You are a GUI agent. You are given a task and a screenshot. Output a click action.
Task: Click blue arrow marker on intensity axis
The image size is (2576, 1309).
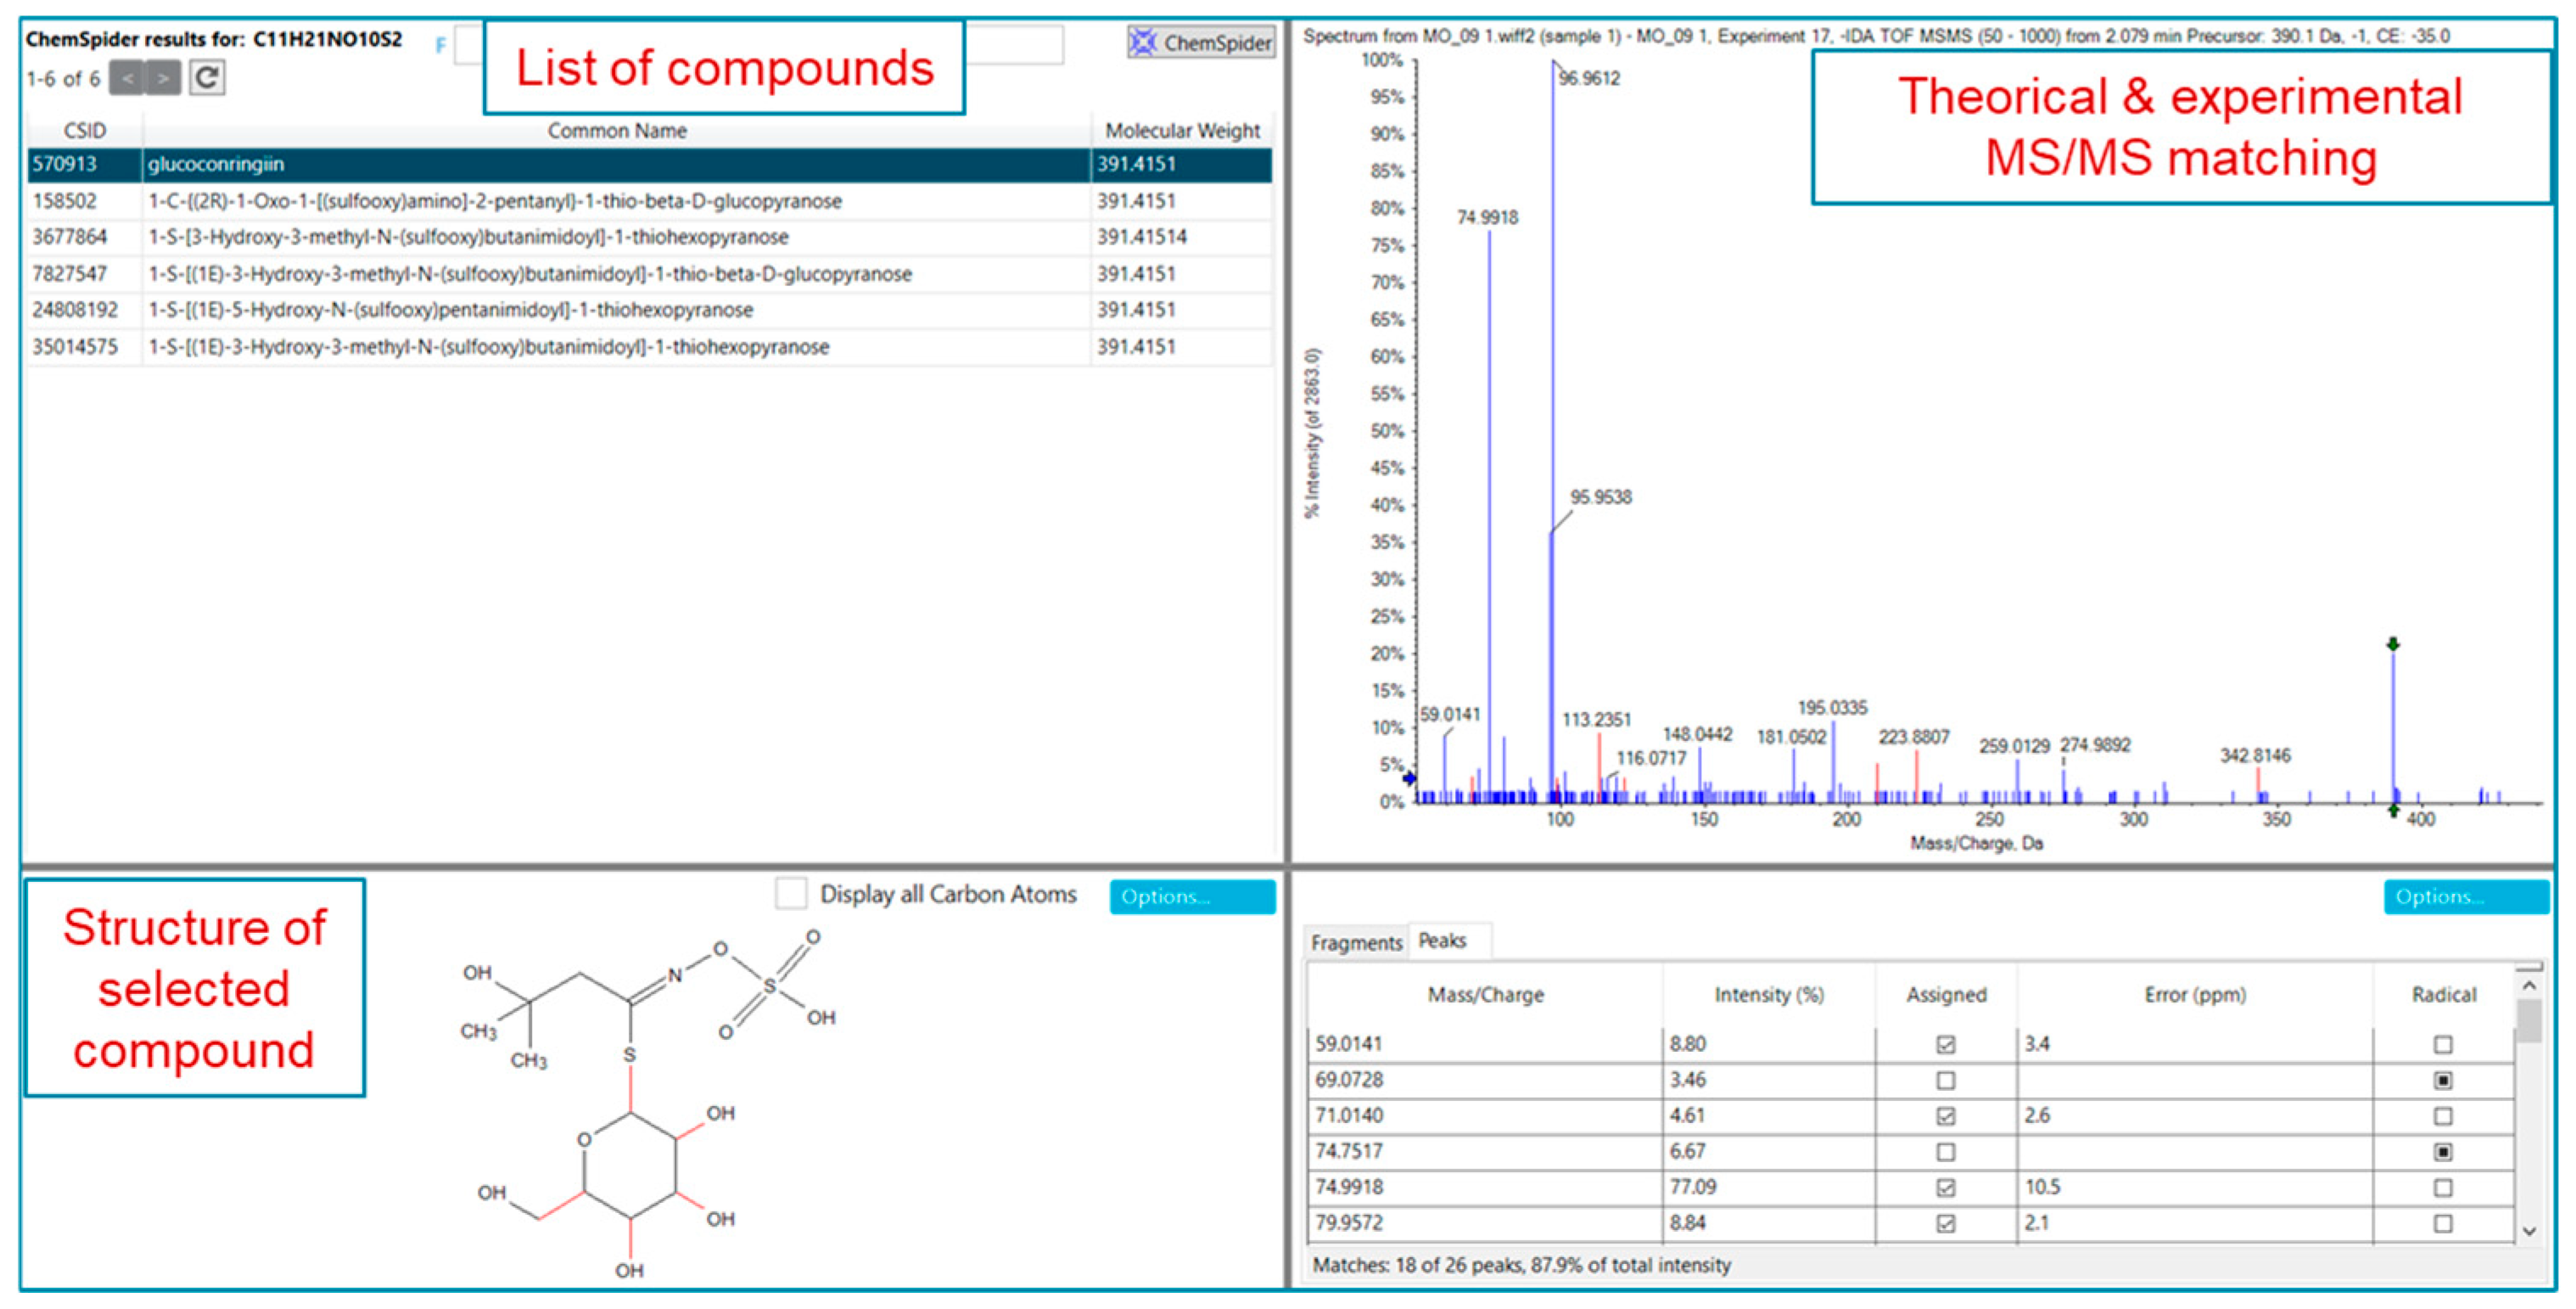(x=1410, y=778)
